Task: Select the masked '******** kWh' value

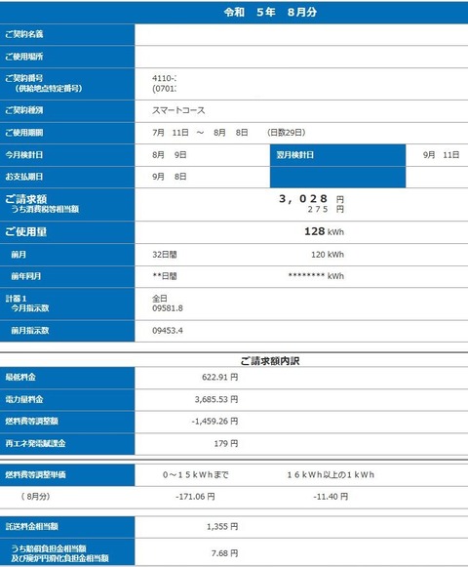Action: coord(316,276)
